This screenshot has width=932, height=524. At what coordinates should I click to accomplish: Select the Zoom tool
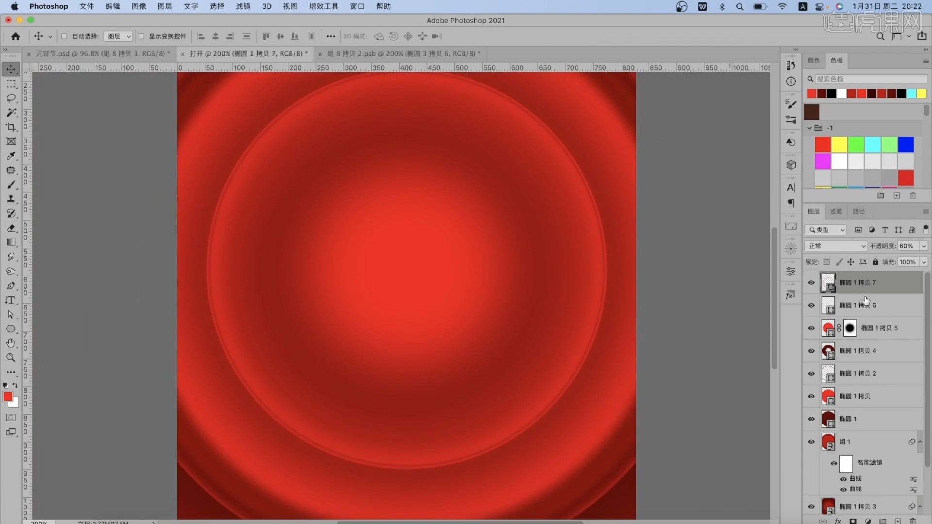coord(11,358)
